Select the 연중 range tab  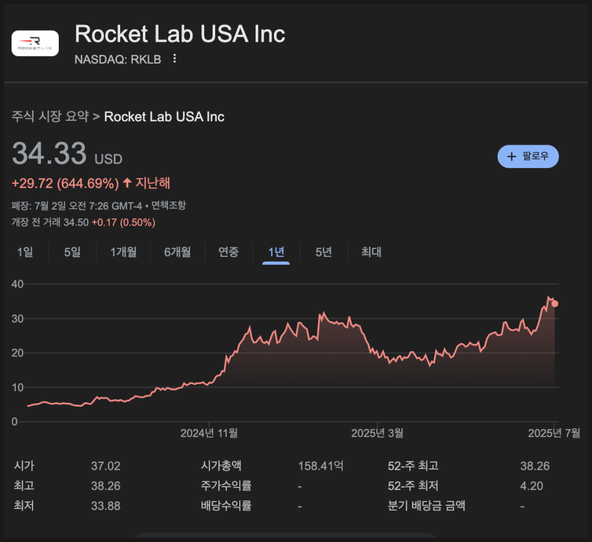[x=229, y=252]
